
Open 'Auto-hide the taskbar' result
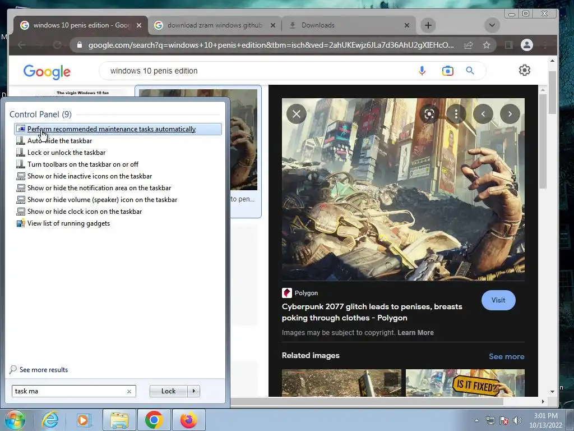tap(59, 141)
